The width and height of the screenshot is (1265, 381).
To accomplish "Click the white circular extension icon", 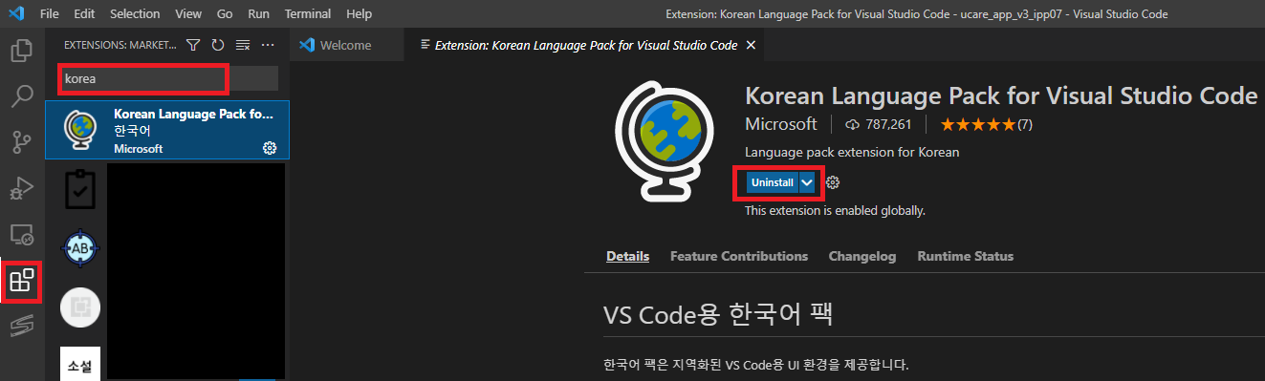I will [79, 307].
